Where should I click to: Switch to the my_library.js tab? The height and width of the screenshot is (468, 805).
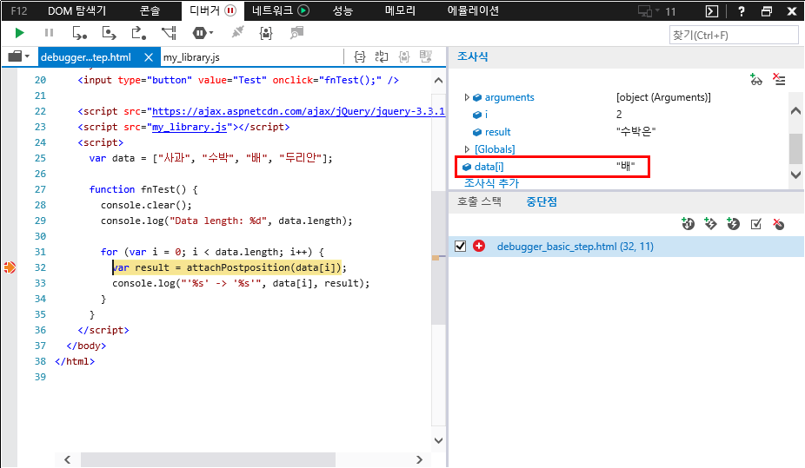191,57
